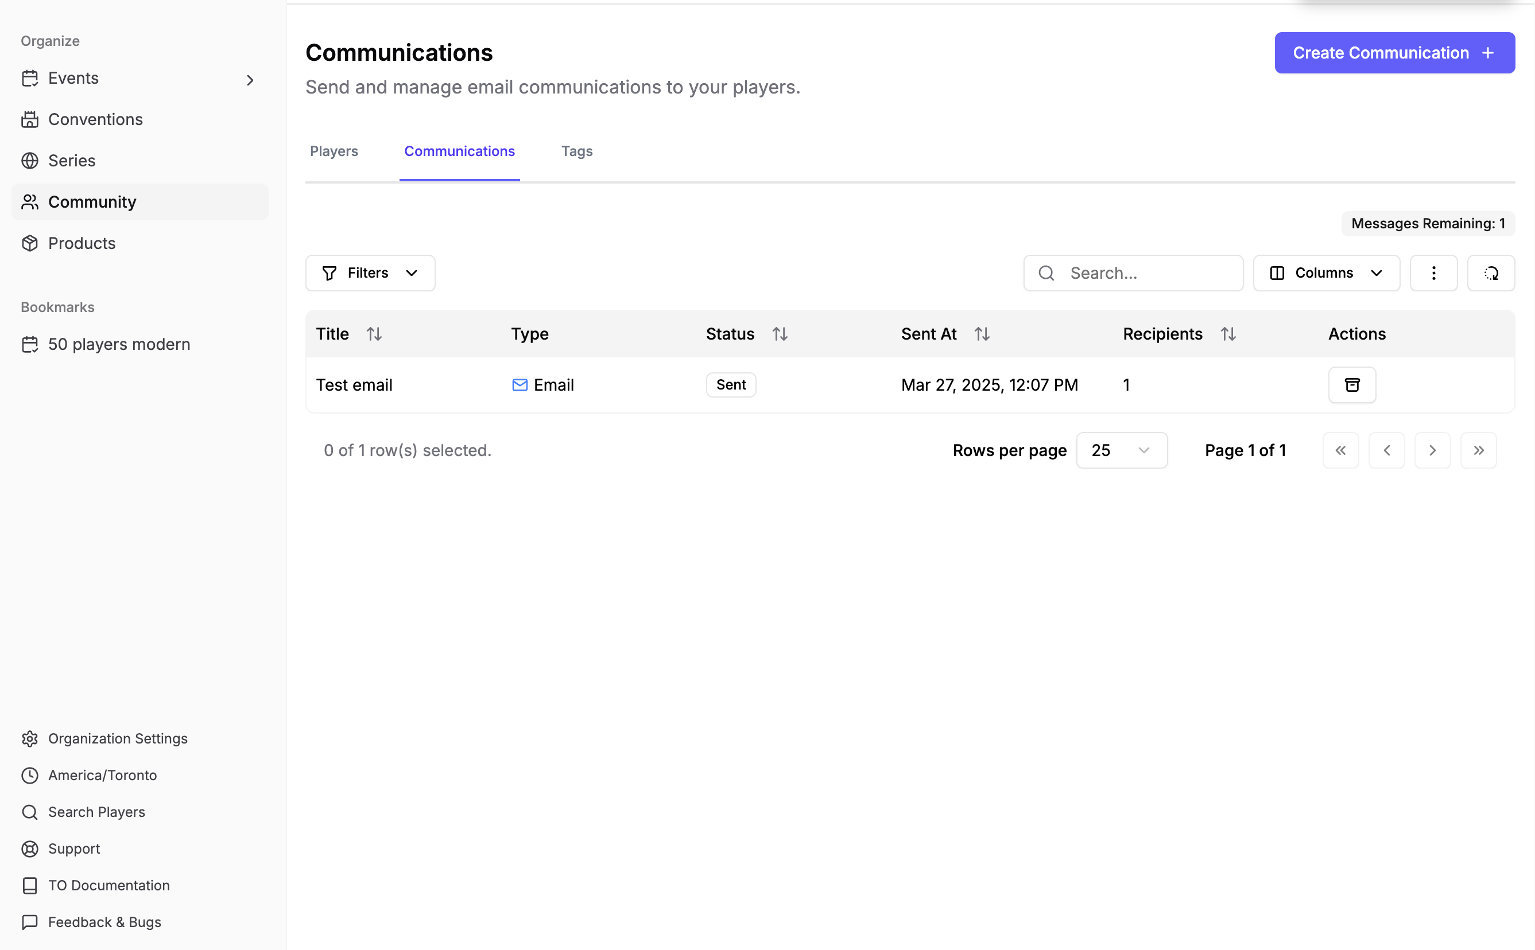
Task: Switch to the Players tab
Action: click(x=334, y=151)
